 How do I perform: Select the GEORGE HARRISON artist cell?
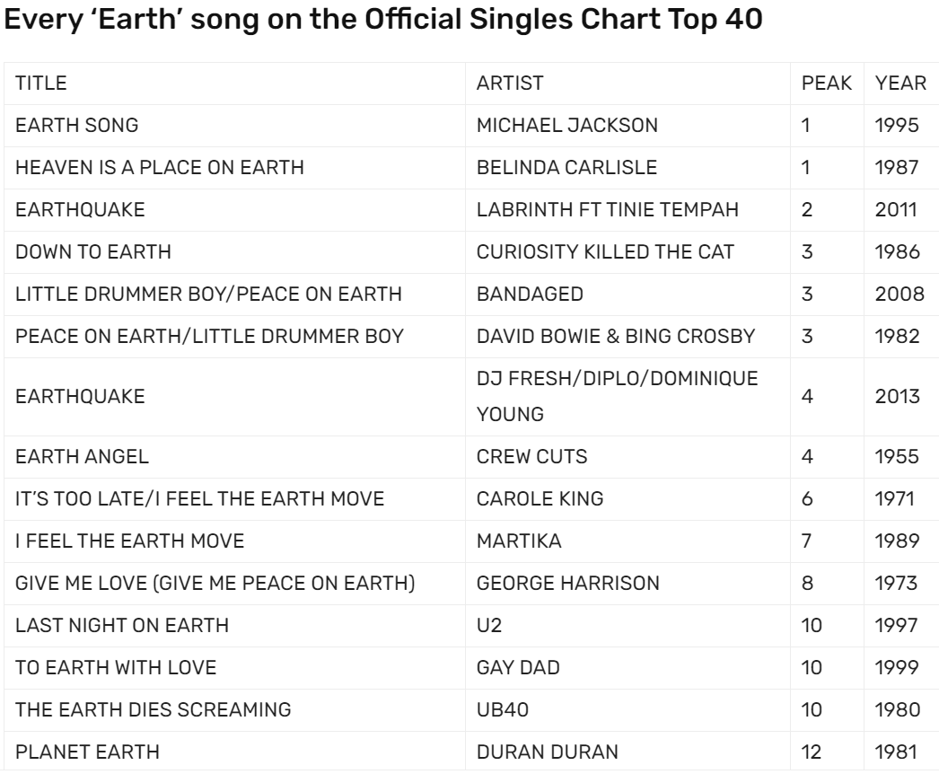point(567,583)
